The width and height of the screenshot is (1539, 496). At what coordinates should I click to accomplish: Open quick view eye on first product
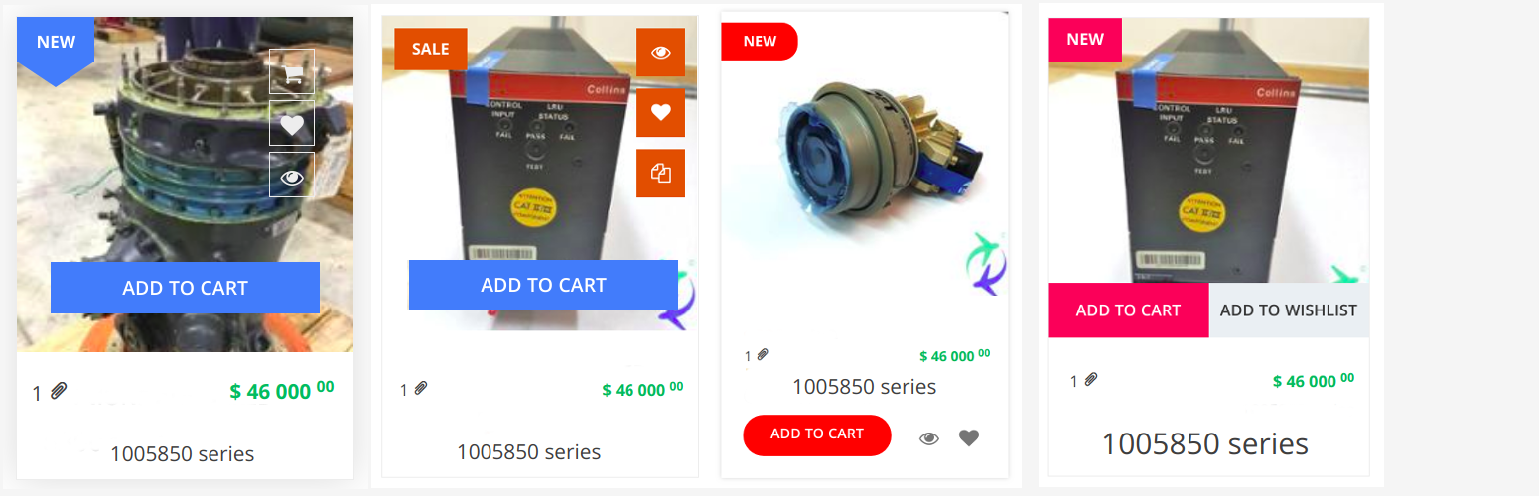point(292,176)
